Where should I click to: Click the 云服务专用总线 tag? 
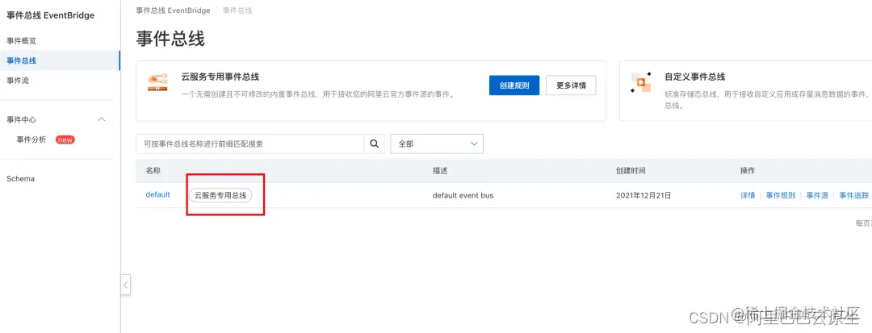(220, 195)
